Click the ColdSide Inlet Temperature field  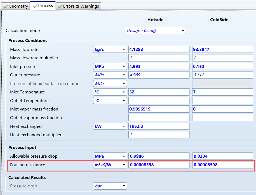pos(222,92)
